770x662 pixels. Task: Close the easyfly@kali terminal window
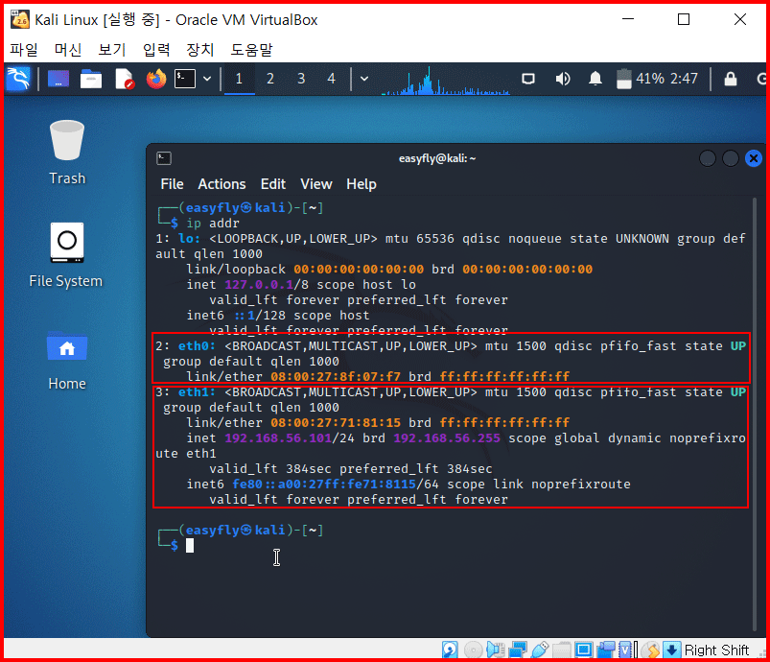754,158
